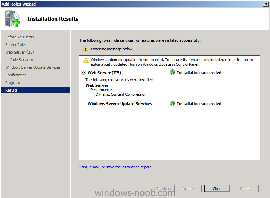
Task: Select the Role Services step
Action: coord(21,60)
